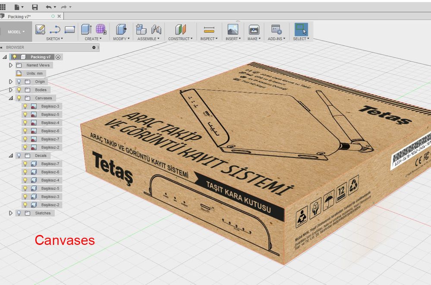The height and width of the screenshot is (285, 431).
Task: Collapse the Packing v7 root node
Action: point(5,57)
